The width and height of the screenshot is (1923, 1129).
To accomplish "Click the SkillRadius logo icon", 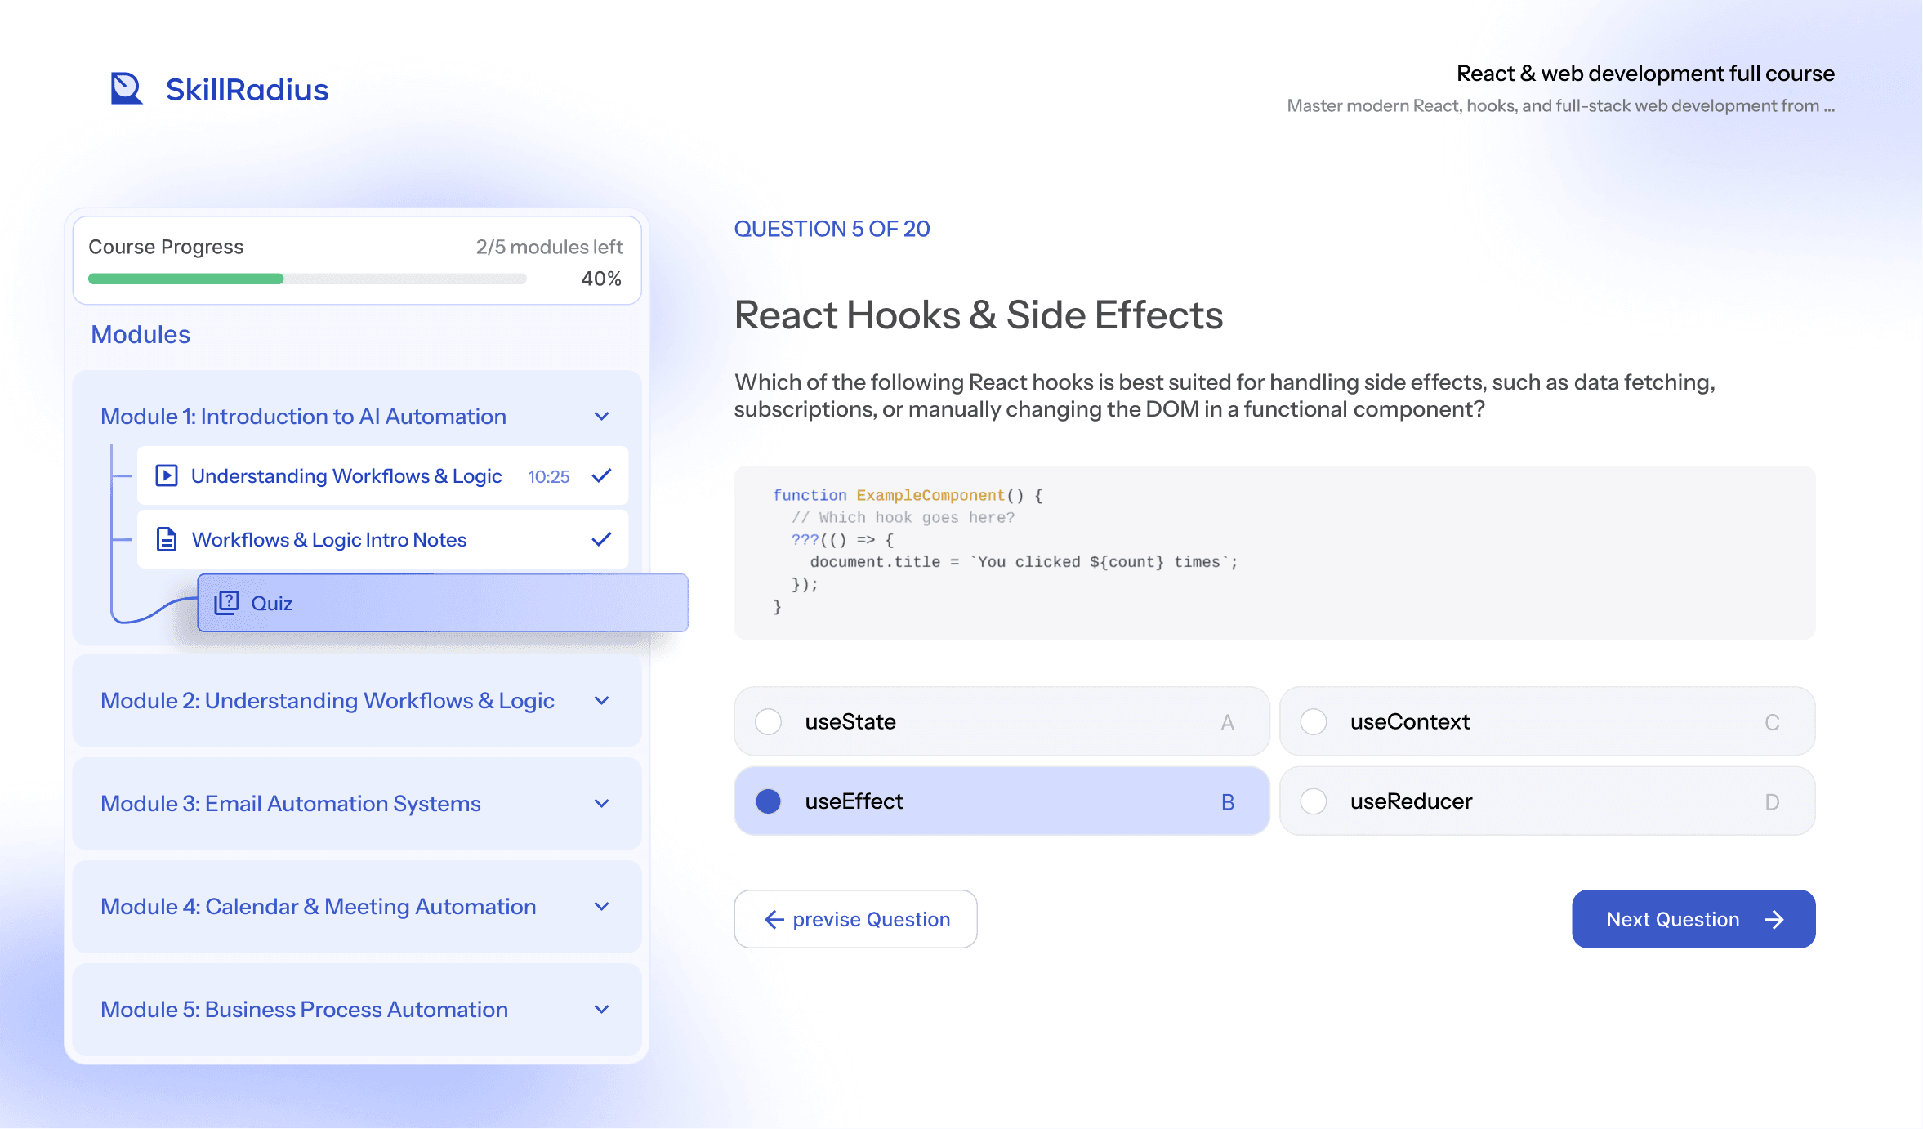I will pos(127,88).
